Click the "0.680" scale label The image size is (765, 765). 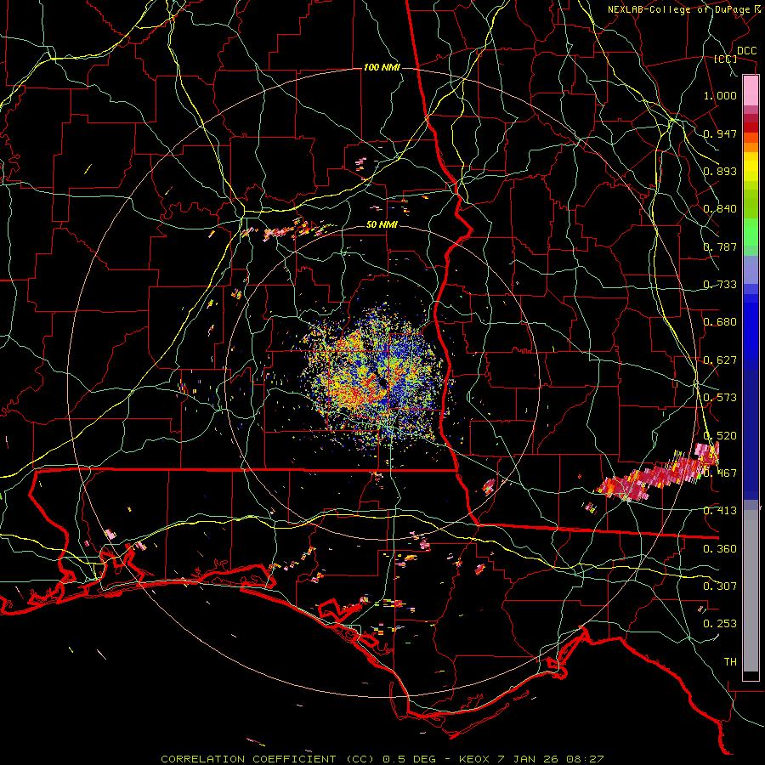720,322
